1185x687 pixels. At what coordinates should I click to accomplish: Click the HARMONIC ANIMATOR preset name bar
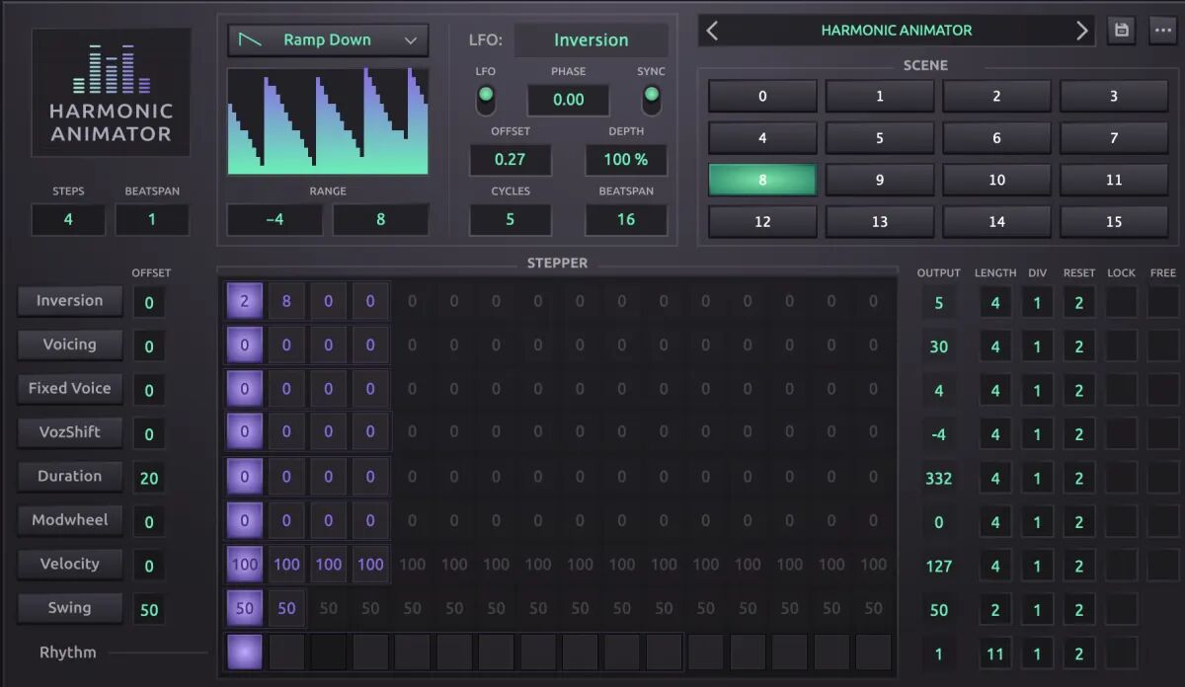click(x=897, y=30)
